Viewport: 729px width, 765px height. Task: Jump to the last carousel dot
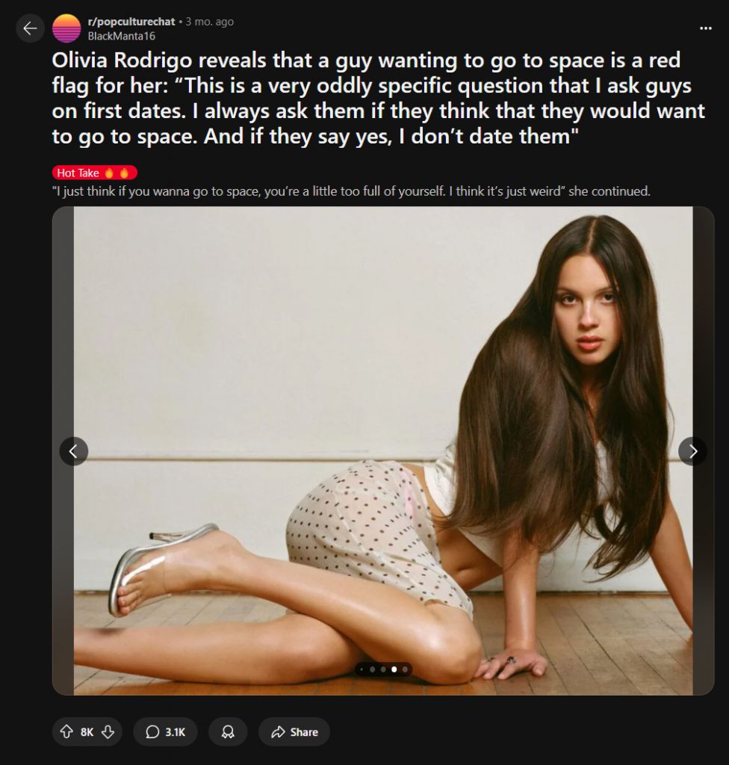click(x=405, y=669)
